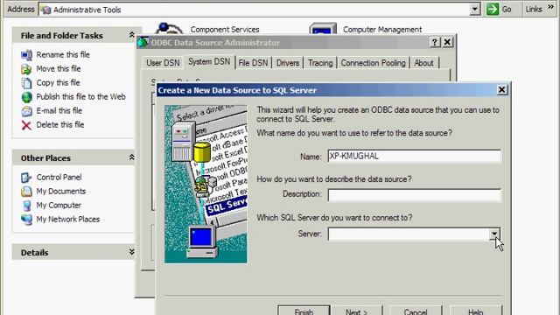Screen dimensions: 560x315
Task: Click the Computer Management icon
Action: (x=323, y=29)
